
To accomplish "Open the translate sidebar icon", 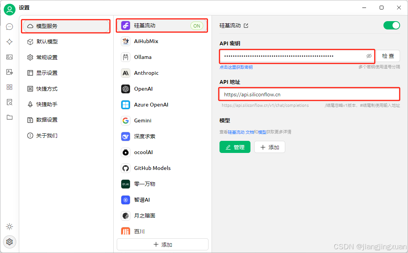I will (x=9, y=72).
